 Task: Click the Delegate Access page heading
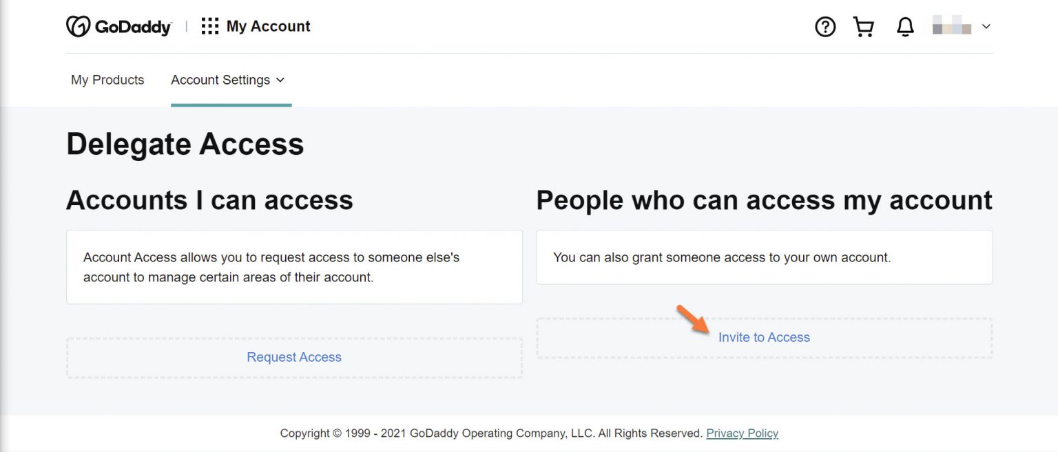point(185,144)
